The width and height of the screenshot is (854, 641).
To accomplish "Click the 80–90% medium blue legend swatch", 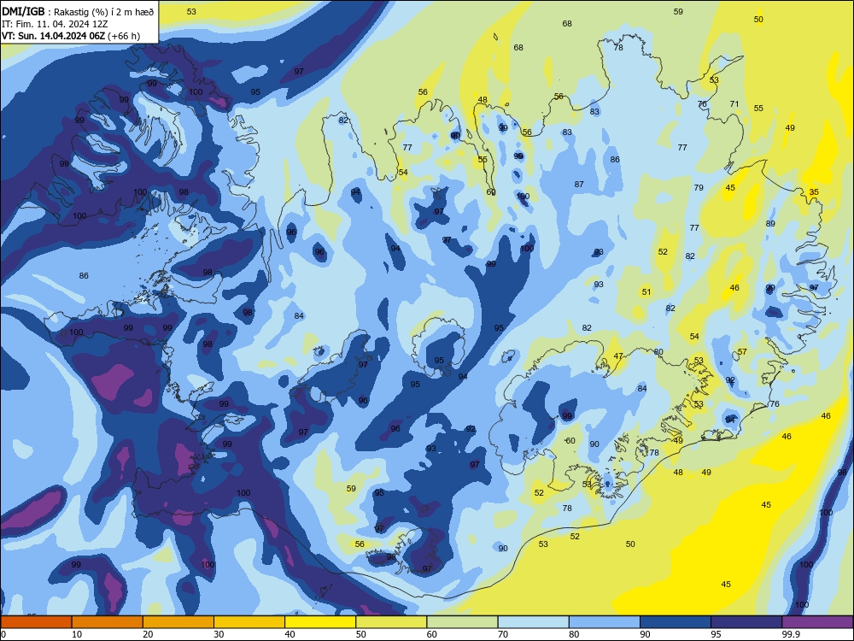I will tap(605, 622).
